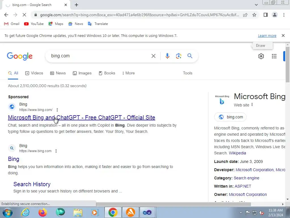Open the Chrome profile menu
The width and height of the screenshot is (290, 218).
(275, 15)
